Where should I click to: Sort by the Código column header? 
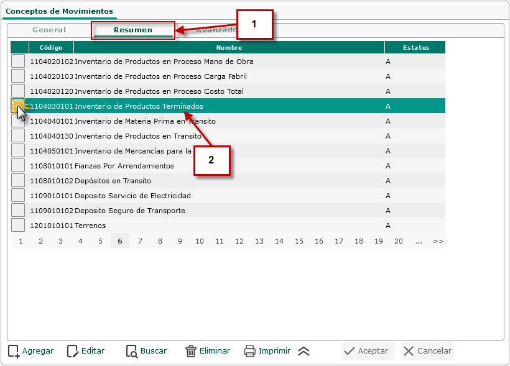point(51,47)
